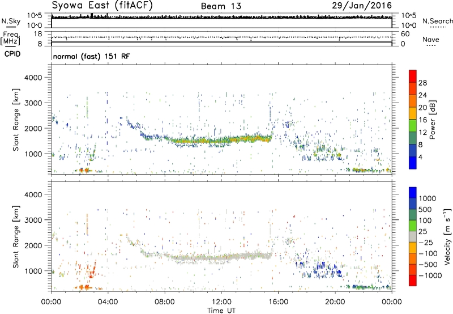
Task: Click the '500' velocity colorbar value
Action: pyautogui.click(x=425, y=209)
